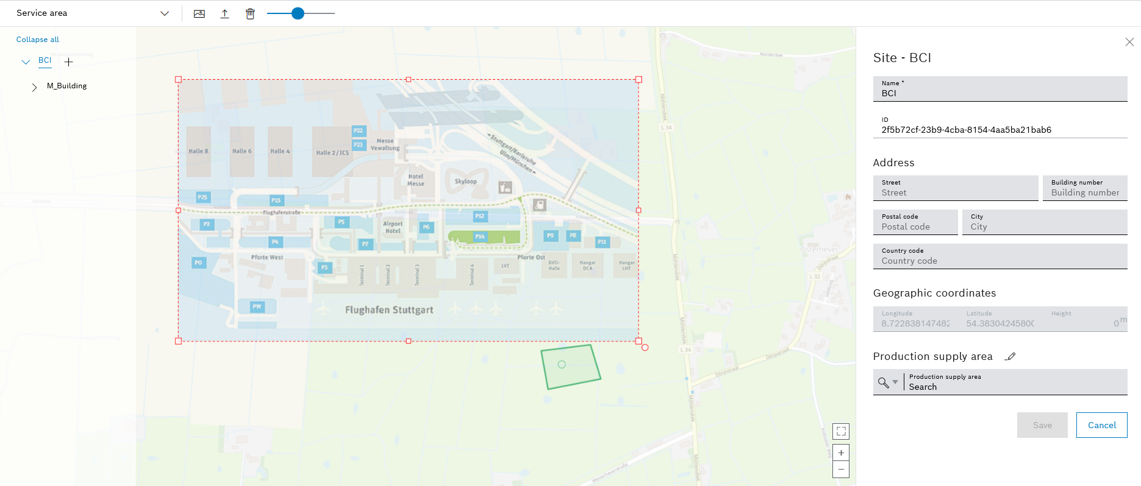Close the Site - BCI panel
Screen dimensions: 1141x486
1129,42
